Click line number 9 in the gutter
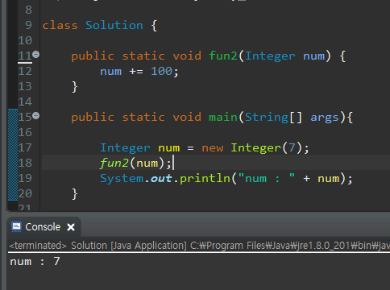The image size is (390, 290). tap(28, 25)
